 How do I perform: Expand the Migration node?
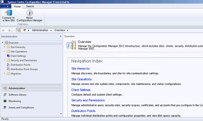[5, 73]
